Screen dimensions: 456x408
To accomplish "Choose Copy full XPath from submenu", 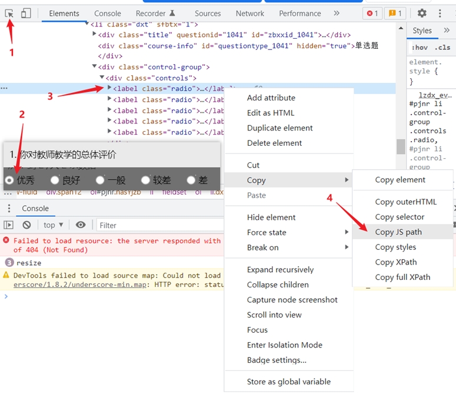I will coord(403,277).
